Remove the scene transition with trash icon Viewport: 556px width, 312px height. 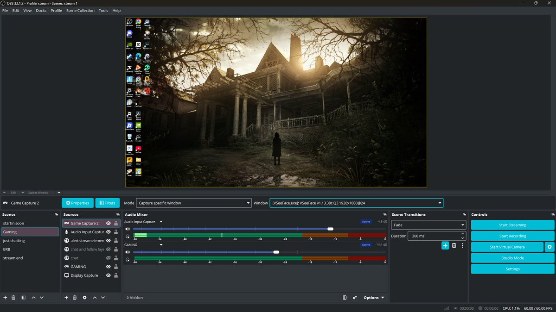coord(454,245)
